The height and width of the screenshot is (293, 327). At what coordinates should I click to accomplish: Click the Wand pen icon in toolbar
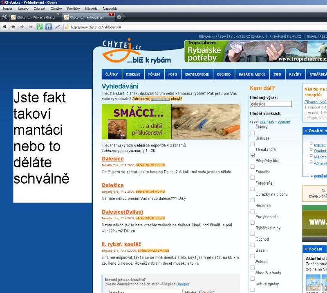58,27
